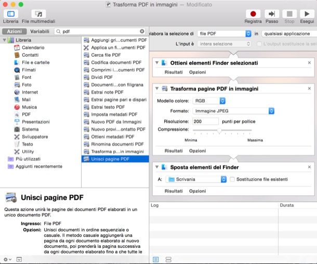
Task: Open file PDF selection dropdown
Action: click(x=224, y=34)
